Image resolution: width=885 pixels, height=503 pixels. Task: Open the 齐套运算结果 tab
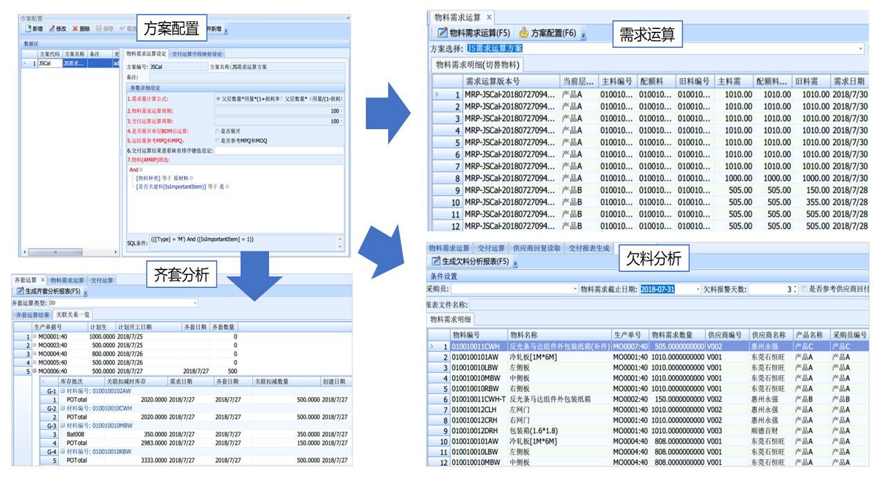[33, 315]
